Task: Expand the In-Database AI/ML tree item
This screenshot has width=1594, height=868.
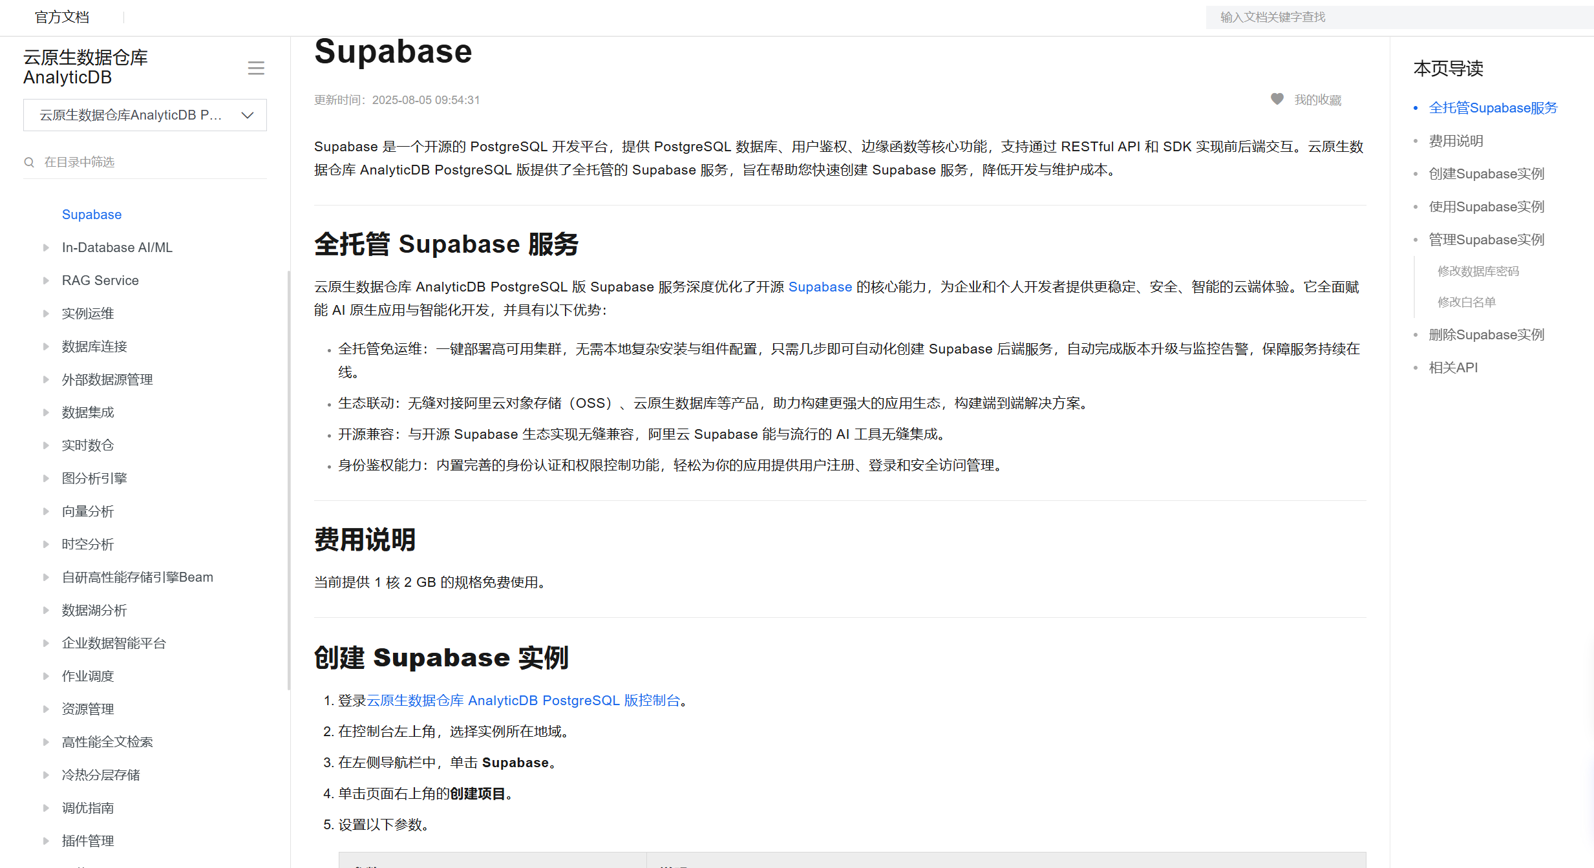Action: click(x=46, y=248)
